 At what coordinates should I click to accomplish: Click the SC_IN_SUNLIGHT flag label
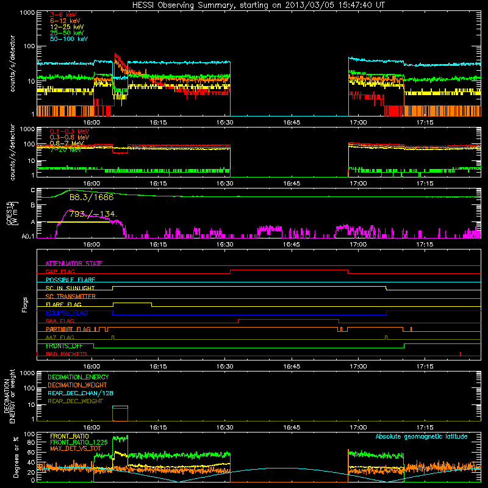click(x=70, y=288)
